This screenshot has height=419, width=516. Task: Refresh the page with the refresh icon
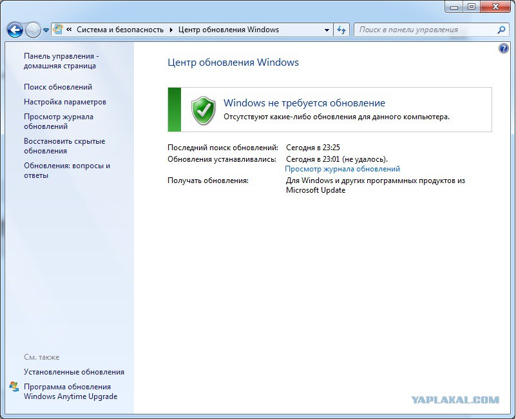click(x=341, y=30)
